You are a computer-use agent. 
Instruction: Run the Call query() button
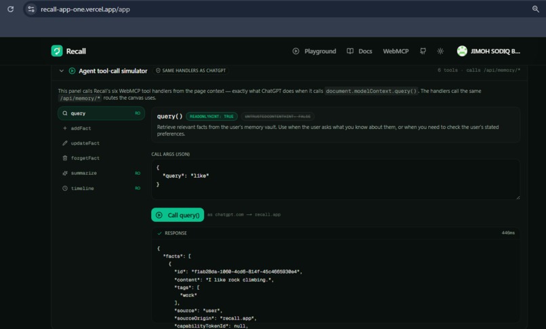(x=177, y=215)
